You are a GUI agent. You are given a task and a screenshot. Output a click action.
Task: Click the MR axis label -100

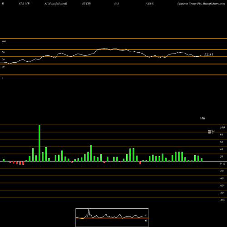[222, 200]
